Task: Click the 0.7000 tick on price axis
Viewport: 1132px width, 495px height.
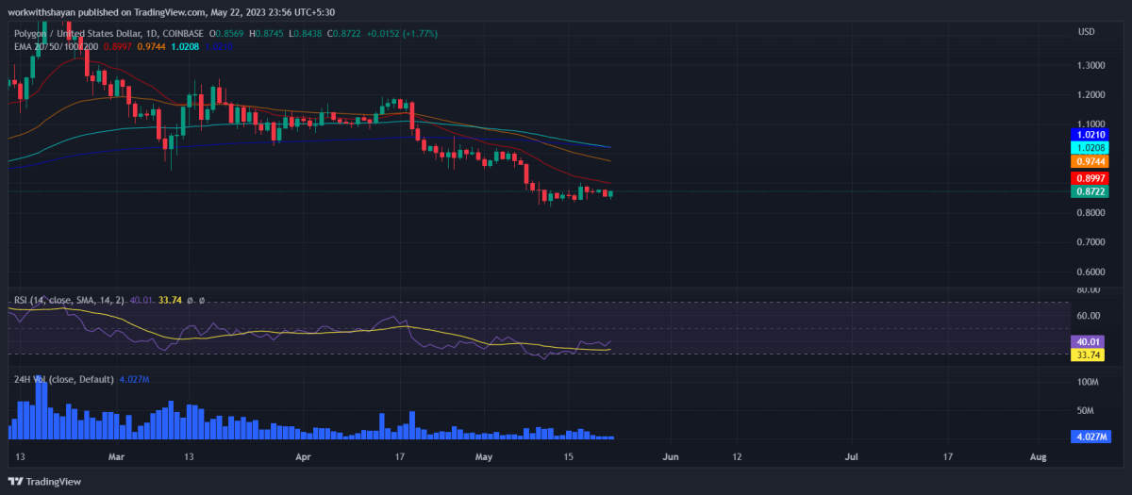Action: point(1091,242)
